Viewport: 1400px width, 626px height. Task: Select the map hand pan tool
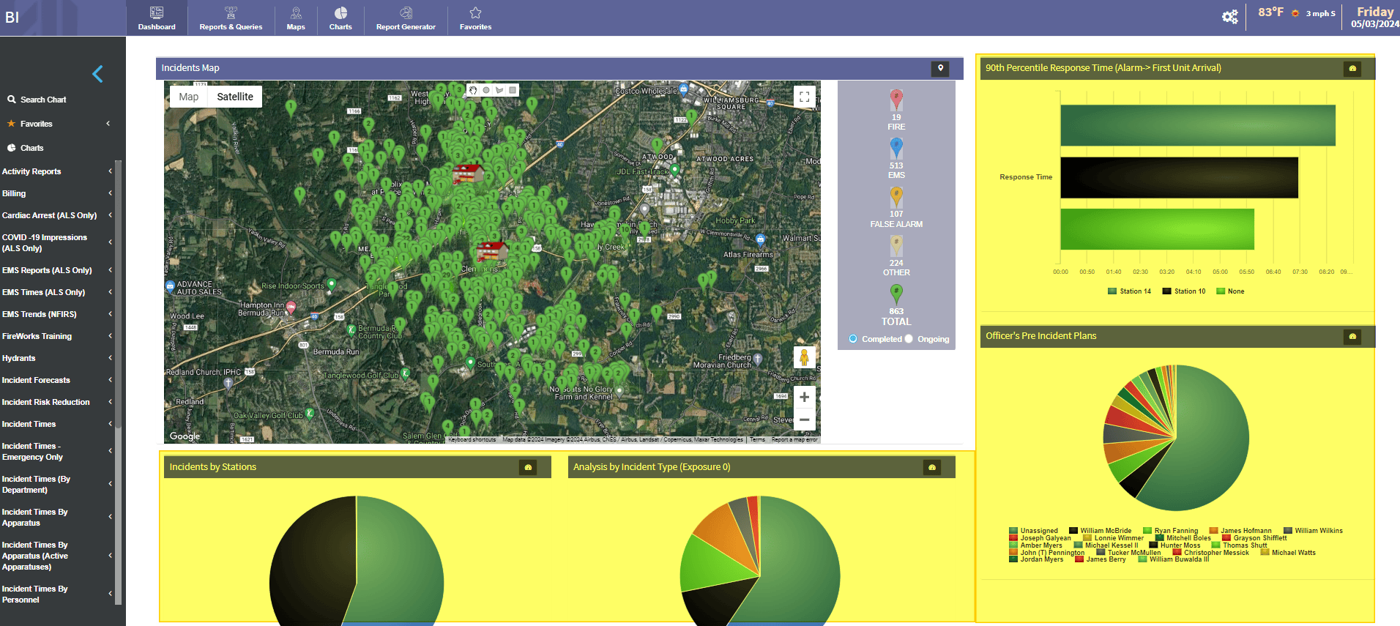473,90
